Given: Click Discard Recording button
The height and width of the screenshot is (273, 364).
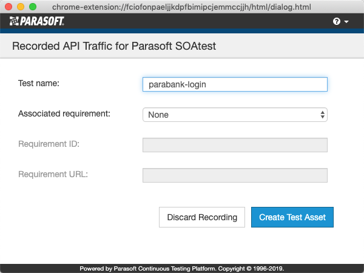Looking at the screenshot, I should [202, 217].
